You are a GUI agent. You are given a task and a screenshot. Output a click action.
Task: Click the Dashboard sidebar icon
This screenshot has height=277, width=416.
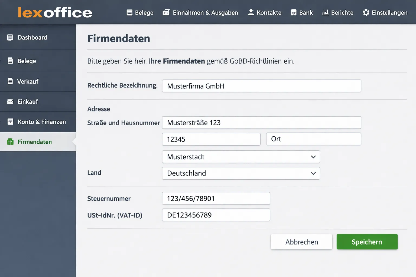[x=10, y=37]
